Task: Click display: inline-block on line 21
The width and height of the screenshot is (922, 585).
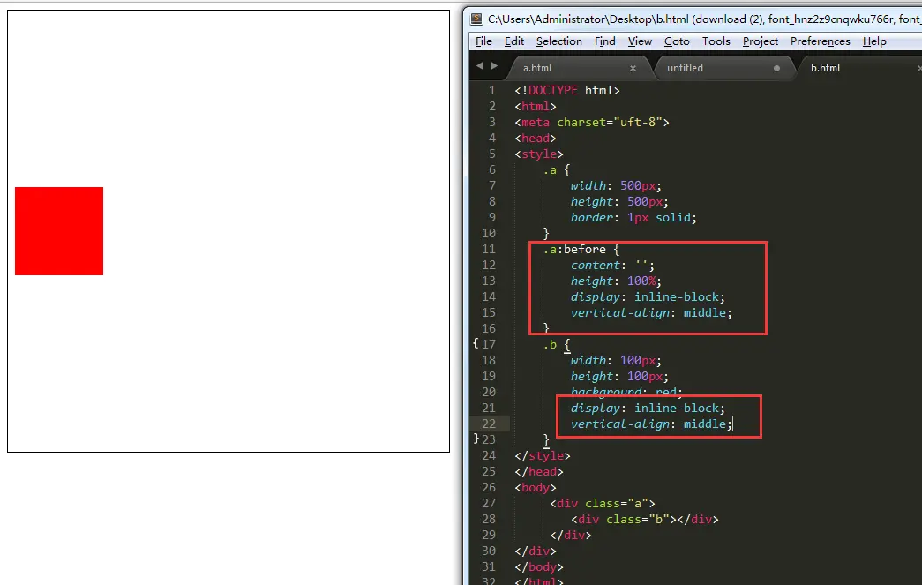Action: [648, 408]
